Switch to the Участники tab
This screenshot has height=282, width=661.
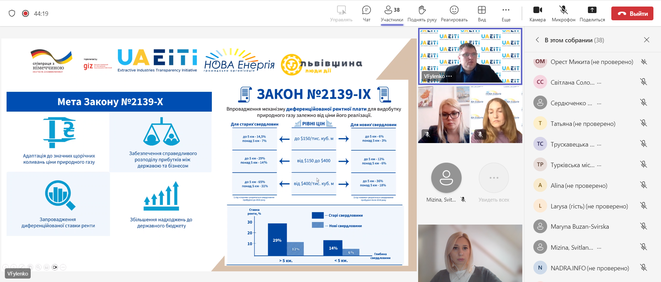(x=392, y=13)
